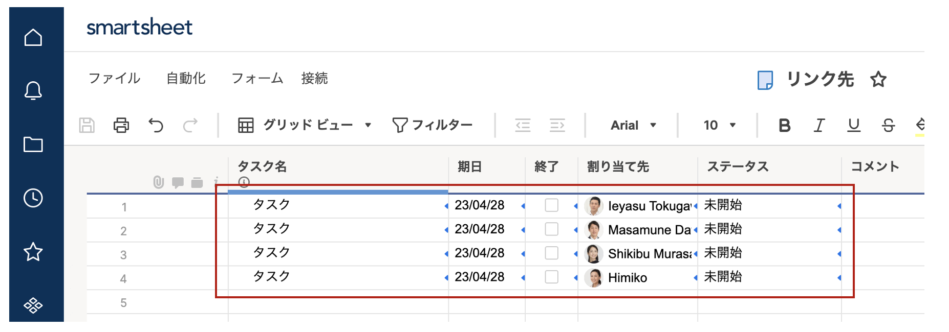Open the background fill color tool

pyautogui.click(x=920, y=126)
